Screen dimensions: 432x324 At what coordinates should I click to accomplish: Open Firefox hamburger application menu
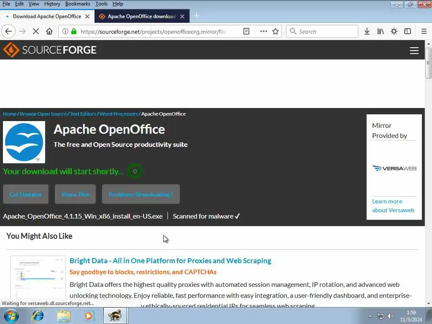pos(424,31)
